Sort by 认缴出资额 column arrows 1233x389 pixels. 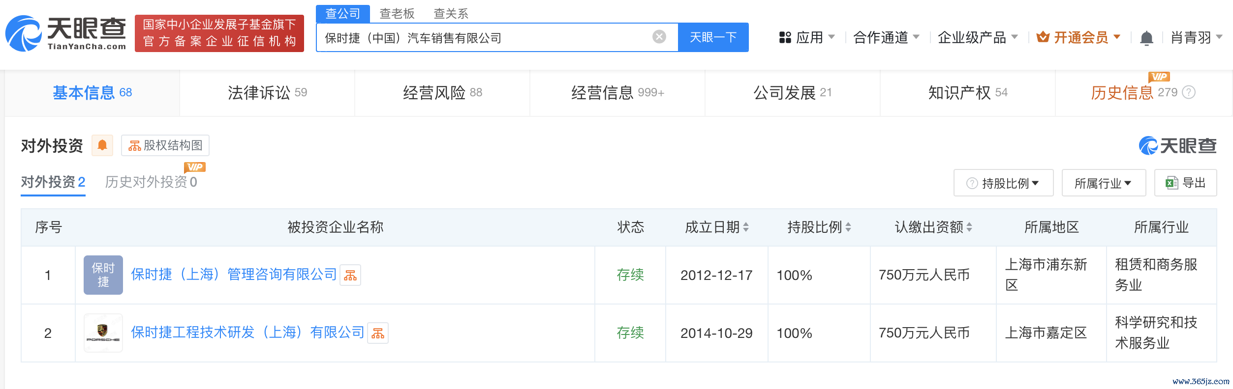pyautogui.click(x=969, y=227)
